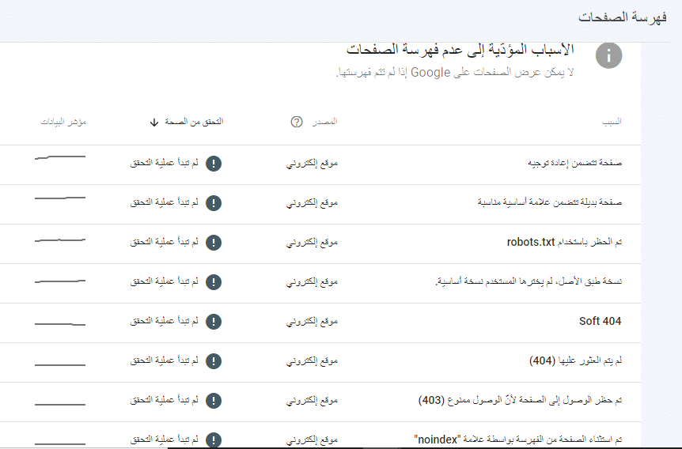The height and width of the screenshot is (449, 682).
Task: Open the duplicate without user-selected canonical reason
Action: pyautogui.click(x=529, y=281)
